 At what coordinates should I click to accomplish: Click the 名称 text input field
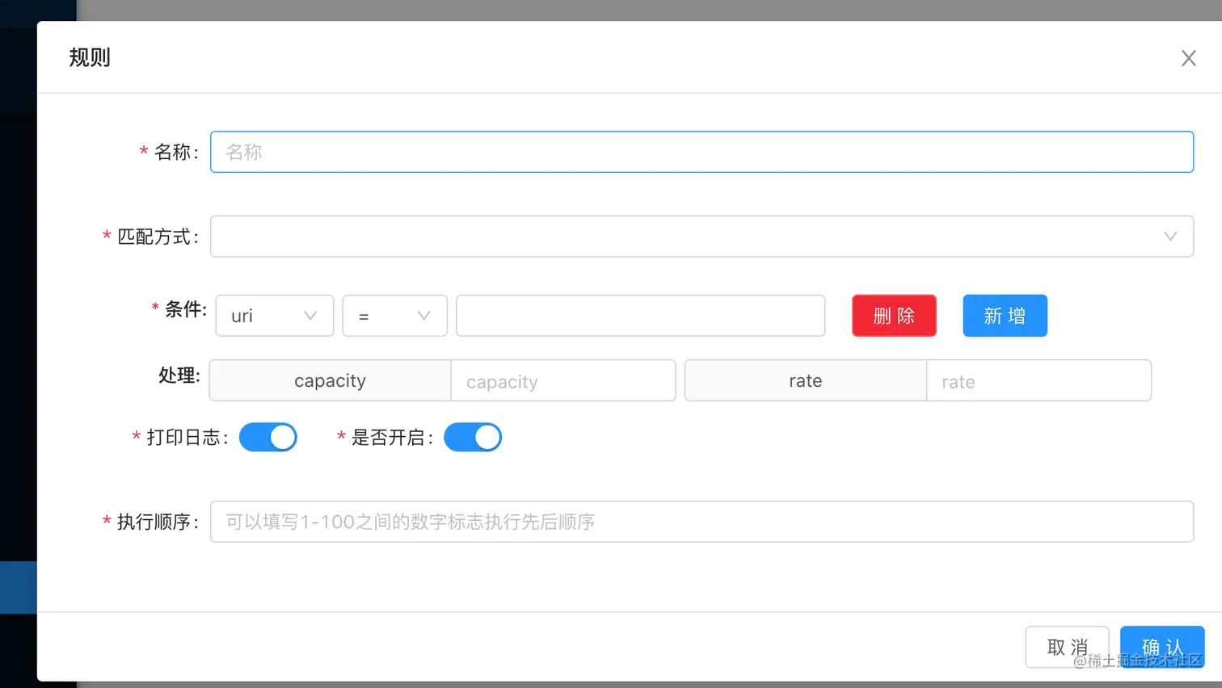702,152
